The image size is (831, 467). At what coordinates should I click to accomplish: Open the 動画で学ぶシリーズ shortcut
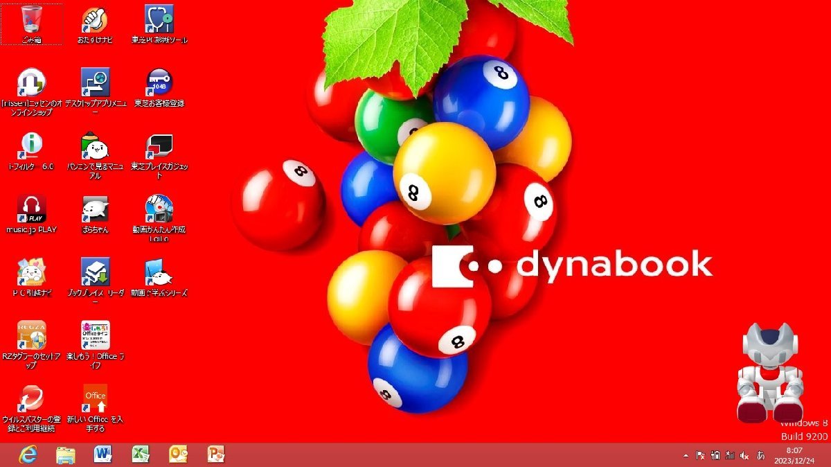click(159, 276)
